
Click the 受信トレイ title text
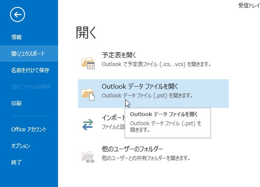(x=249, y=6)
